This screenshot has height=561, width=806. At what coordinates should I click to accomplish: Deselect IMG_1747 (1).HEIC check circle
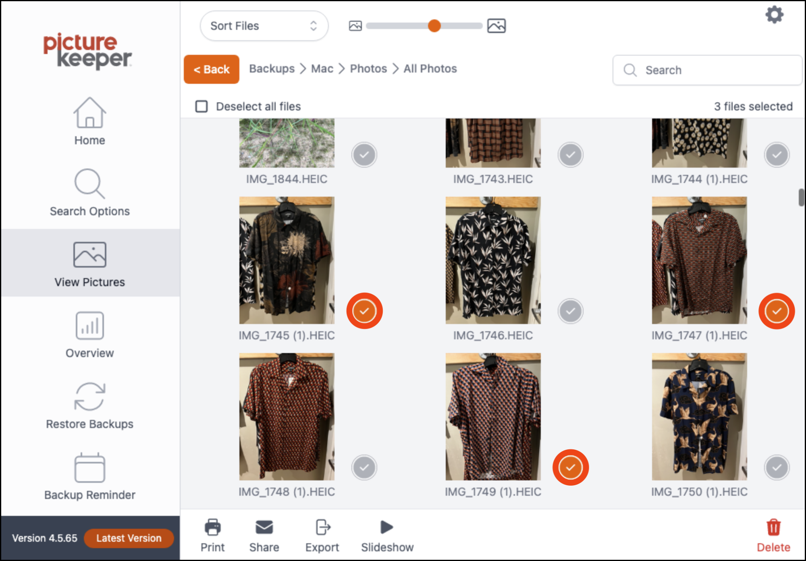click(777, 311)
